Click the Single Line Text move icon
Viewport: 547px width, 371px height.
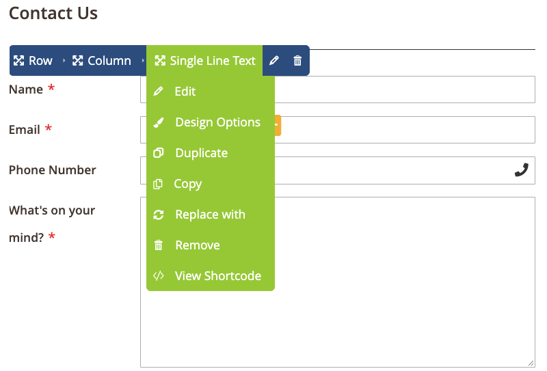[x=160, y=61]
